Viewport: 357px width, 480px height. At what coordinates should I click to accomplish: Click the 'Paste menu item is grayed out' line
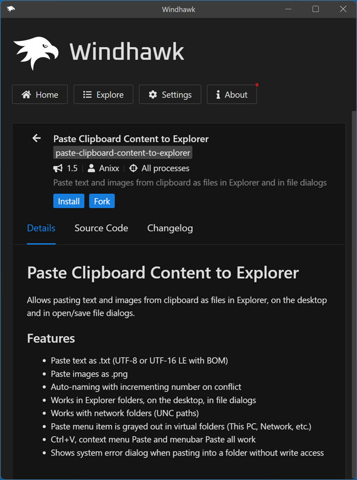[x=181, y=426]
